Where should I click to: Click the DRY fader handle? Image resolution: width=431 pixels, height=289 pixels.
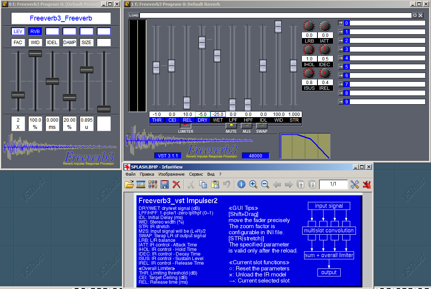pyautogui.click(x=202, y=43)
